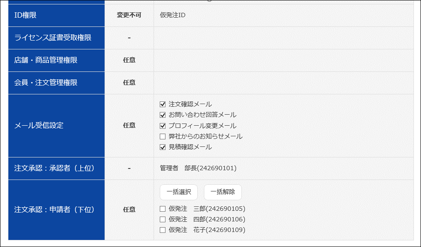Click the ライセンス証書受取権限 row header
The width and height of the screenshot is (421, 247).
pyautogui.click(x=53, y=37)
